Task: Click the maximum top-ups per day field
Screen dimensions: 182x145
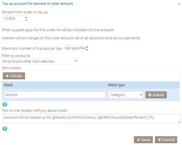Action: click(x=75, y=48)
